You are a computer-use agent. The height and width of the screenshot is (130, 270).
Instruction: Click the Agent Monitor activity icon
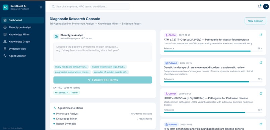(5, 56)
